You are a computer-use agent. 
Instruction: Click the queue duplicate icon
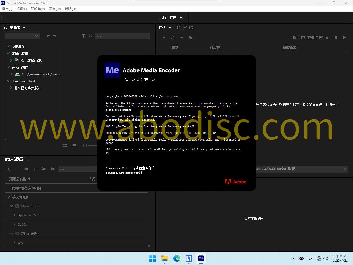(191, 38)
